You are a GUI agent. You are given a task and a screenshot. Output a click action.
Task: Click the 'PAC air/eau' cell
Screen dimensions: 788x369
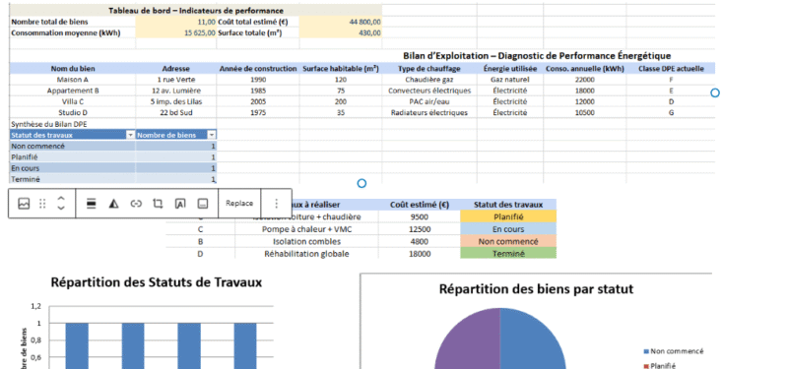[429, 101]
